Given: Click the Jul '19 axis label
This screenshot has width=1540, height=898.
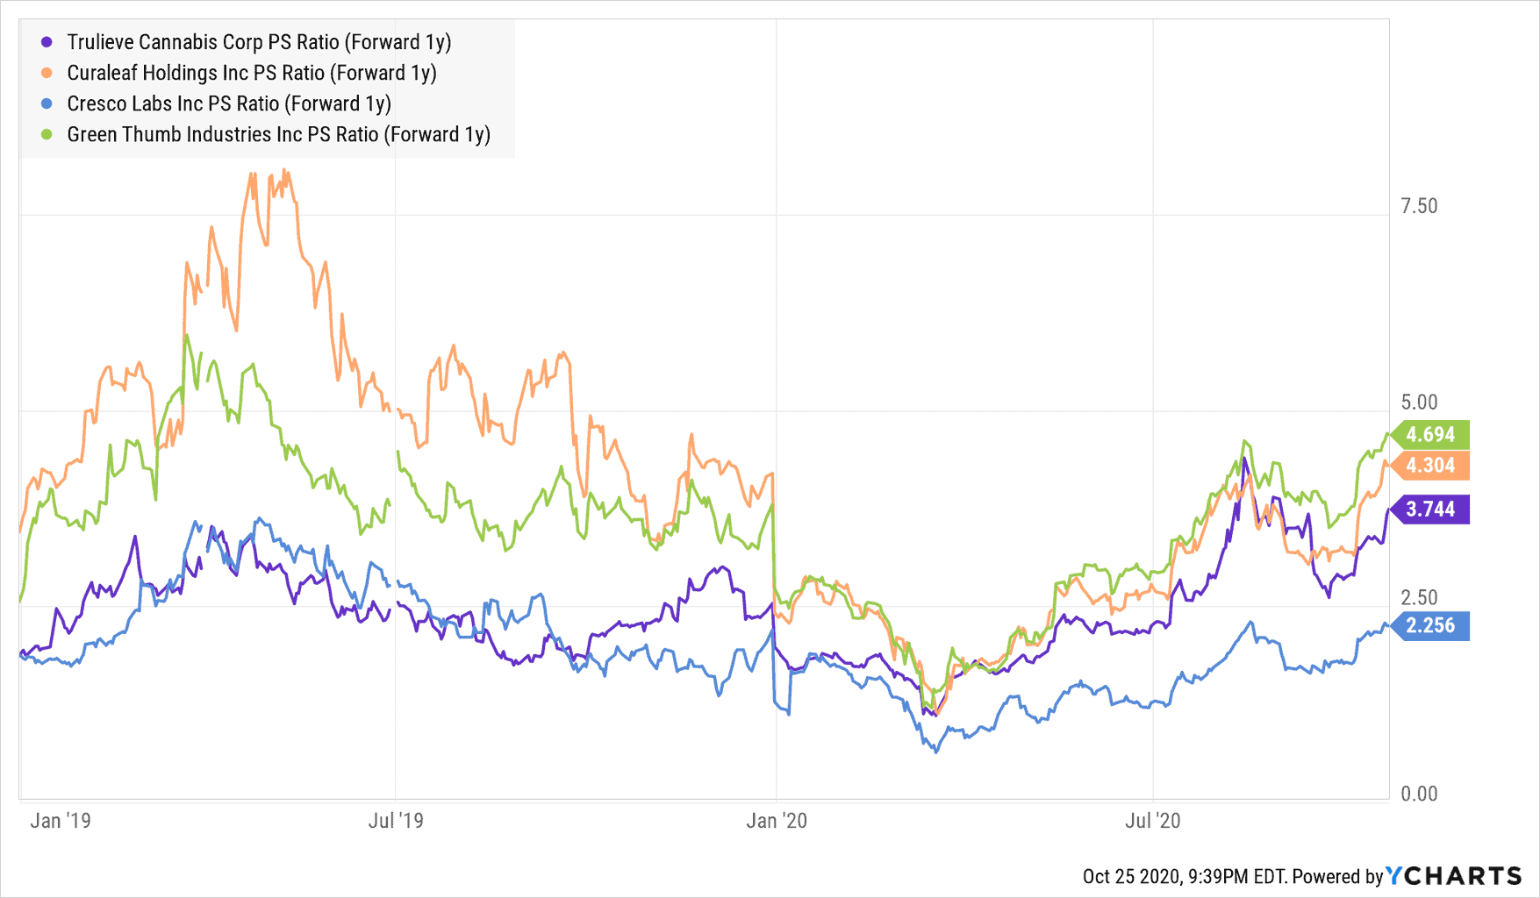Looking at the screenshot, I should tap(396, 821).
